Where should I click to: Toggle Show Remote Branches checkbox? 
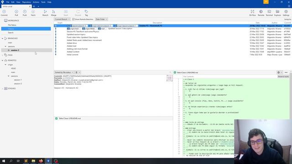(73, 19)
